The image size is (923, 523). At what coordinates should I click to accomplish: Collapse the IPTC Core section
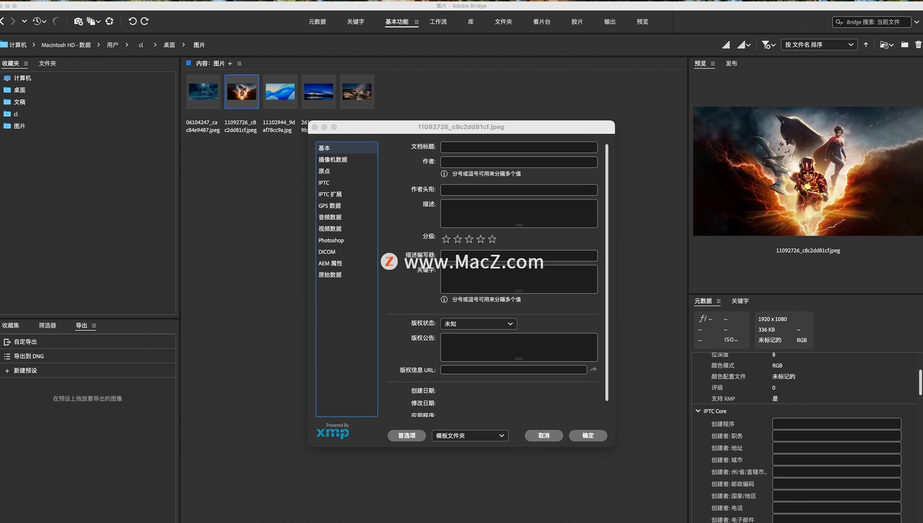point(698,411)
